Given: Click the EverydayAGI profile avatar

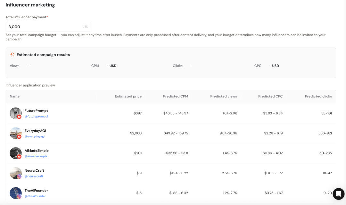Looking at the screenshot, I should [x=15, y=133].
